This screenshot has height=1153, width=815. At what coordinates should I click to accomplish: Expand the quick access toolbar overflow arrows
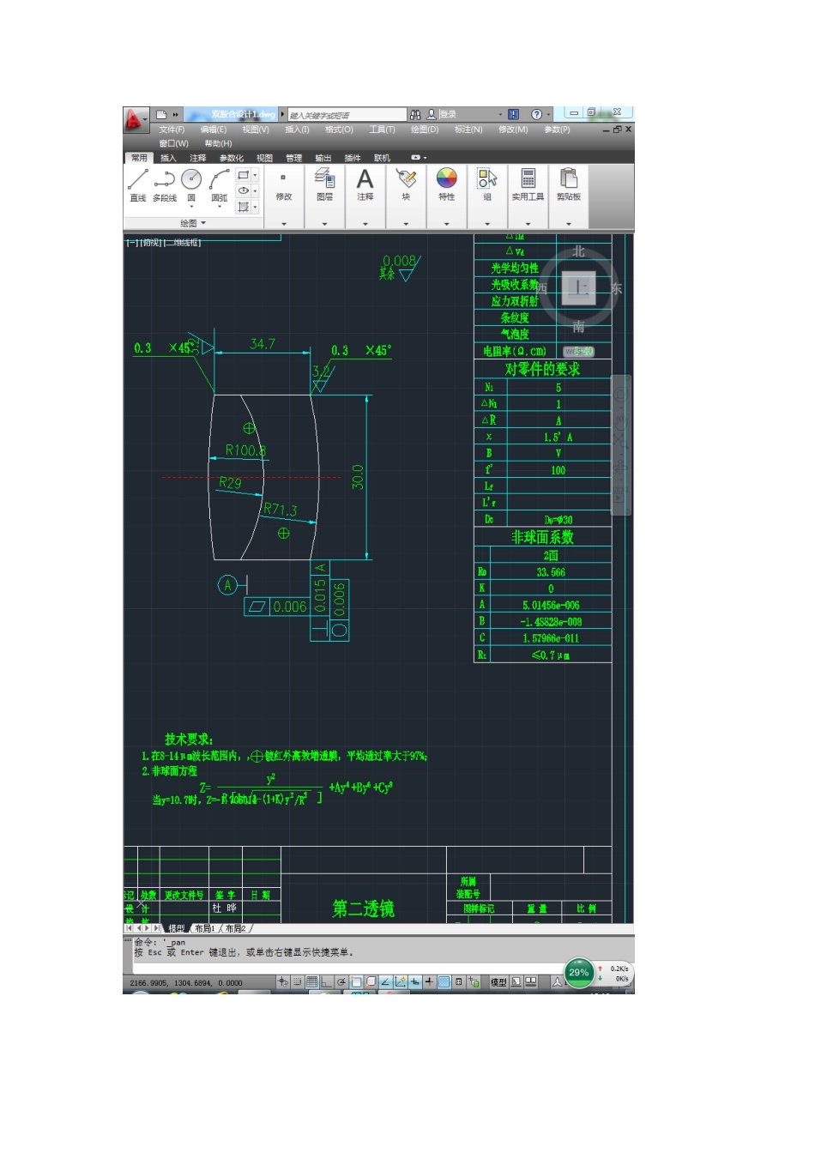point(175,114)
